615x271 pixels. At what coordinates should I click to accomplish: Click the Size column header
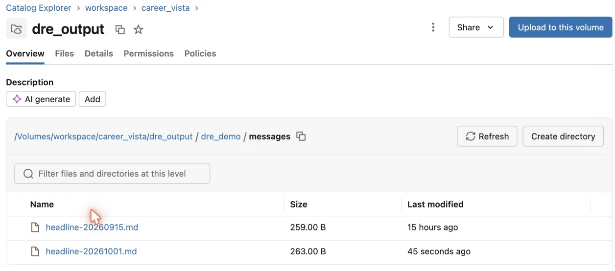tap(299, 204)
